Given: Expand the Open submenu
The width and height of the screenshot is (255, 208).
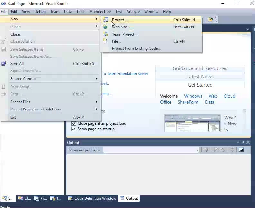Looking at the screenshot, I should point(97,26).
